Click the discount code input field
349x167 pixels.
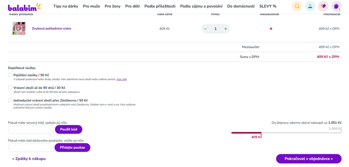click(x=31, y=129)
